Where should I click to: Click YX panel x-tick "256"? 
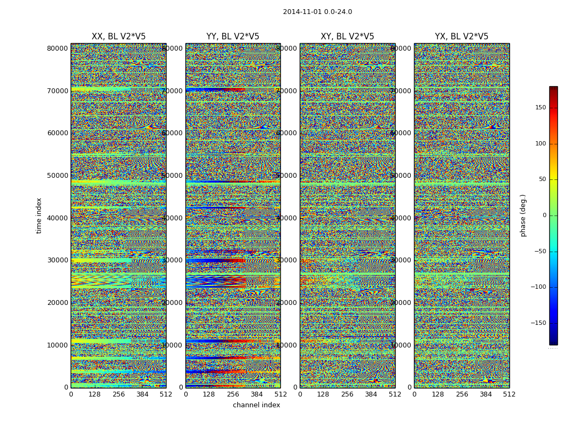(461, 394)
